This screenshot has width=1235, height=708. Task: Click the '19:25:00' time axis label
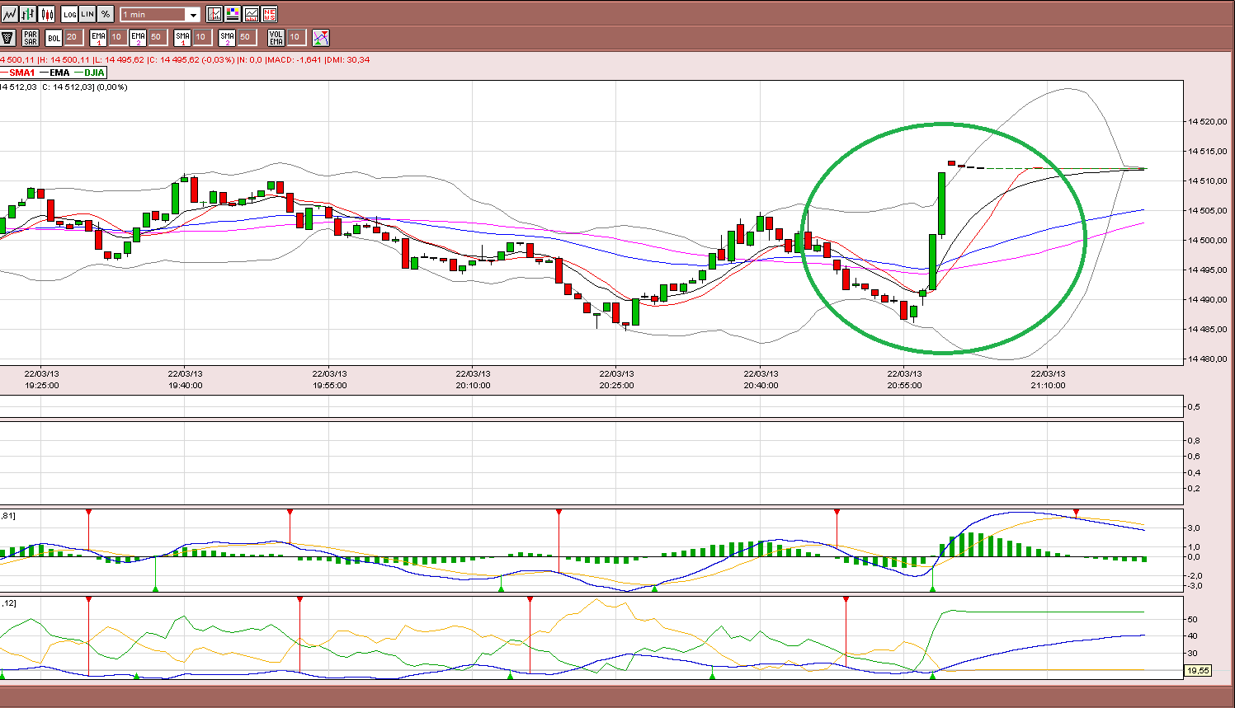(x=42, y=385)
